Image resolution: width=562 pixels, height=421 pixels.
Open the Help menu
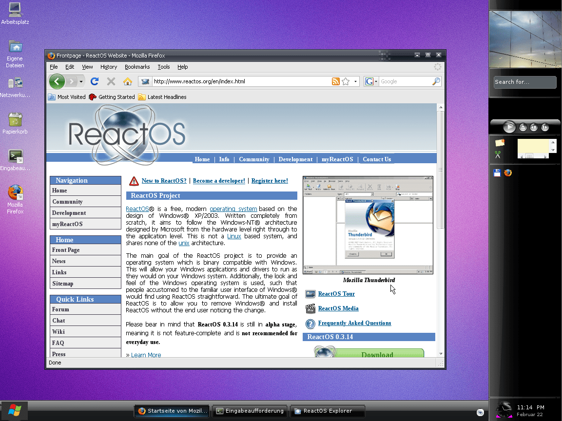pyautogui.click(x=182, y=67)
